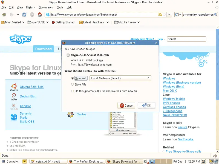Open the Tools menu
Image resolution: width=219 pixels, height=164 pixels.
tap(60, 7)
